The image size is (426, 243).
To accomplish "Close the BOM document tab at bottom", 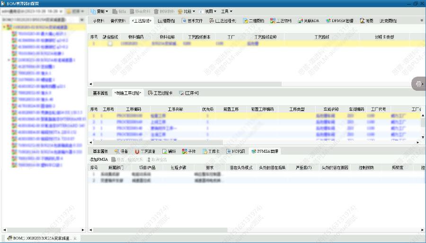I will pos(75,238).
